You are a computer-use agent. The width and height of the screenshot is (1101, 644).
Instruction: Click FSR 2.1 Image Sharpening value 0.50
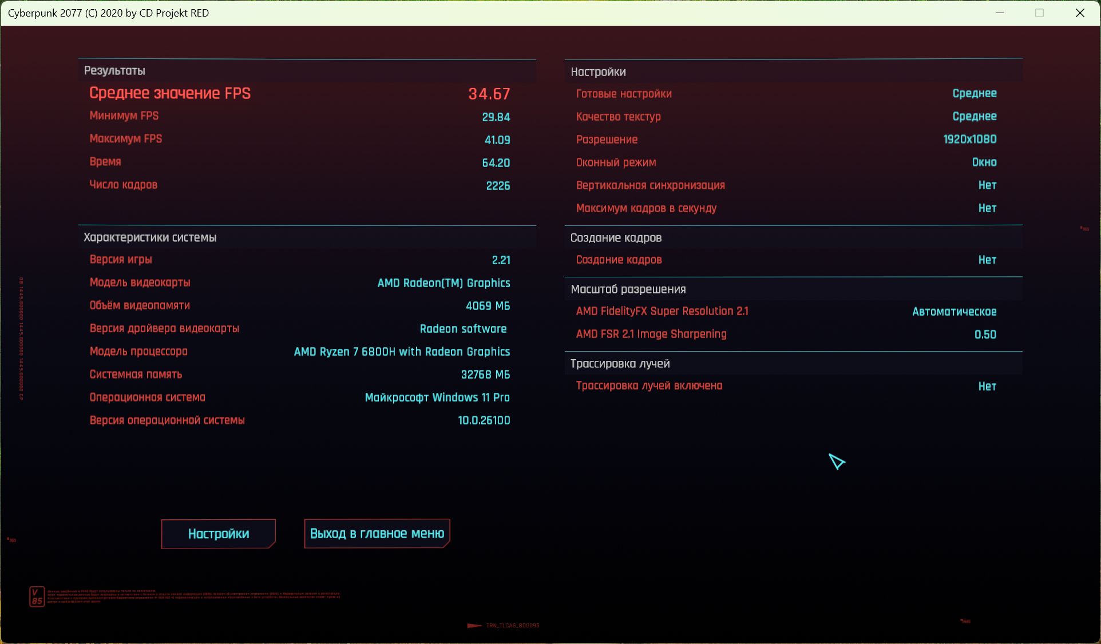tap(985, 335)
